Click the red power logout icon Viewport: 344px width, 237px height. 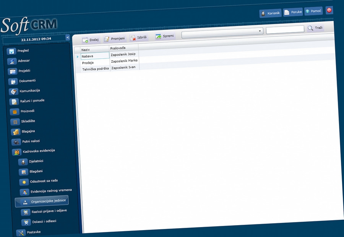pos(329,10)
